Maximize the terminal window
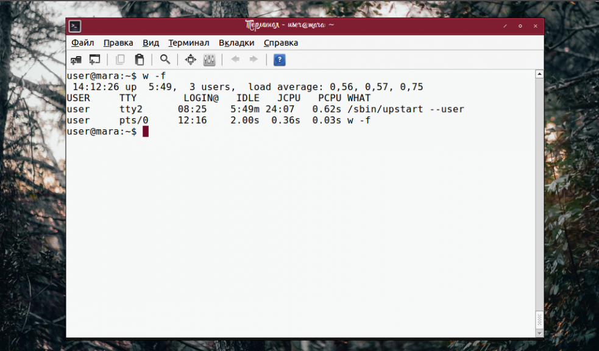Viewport: 599px width, 351px height. coord(520,26)
